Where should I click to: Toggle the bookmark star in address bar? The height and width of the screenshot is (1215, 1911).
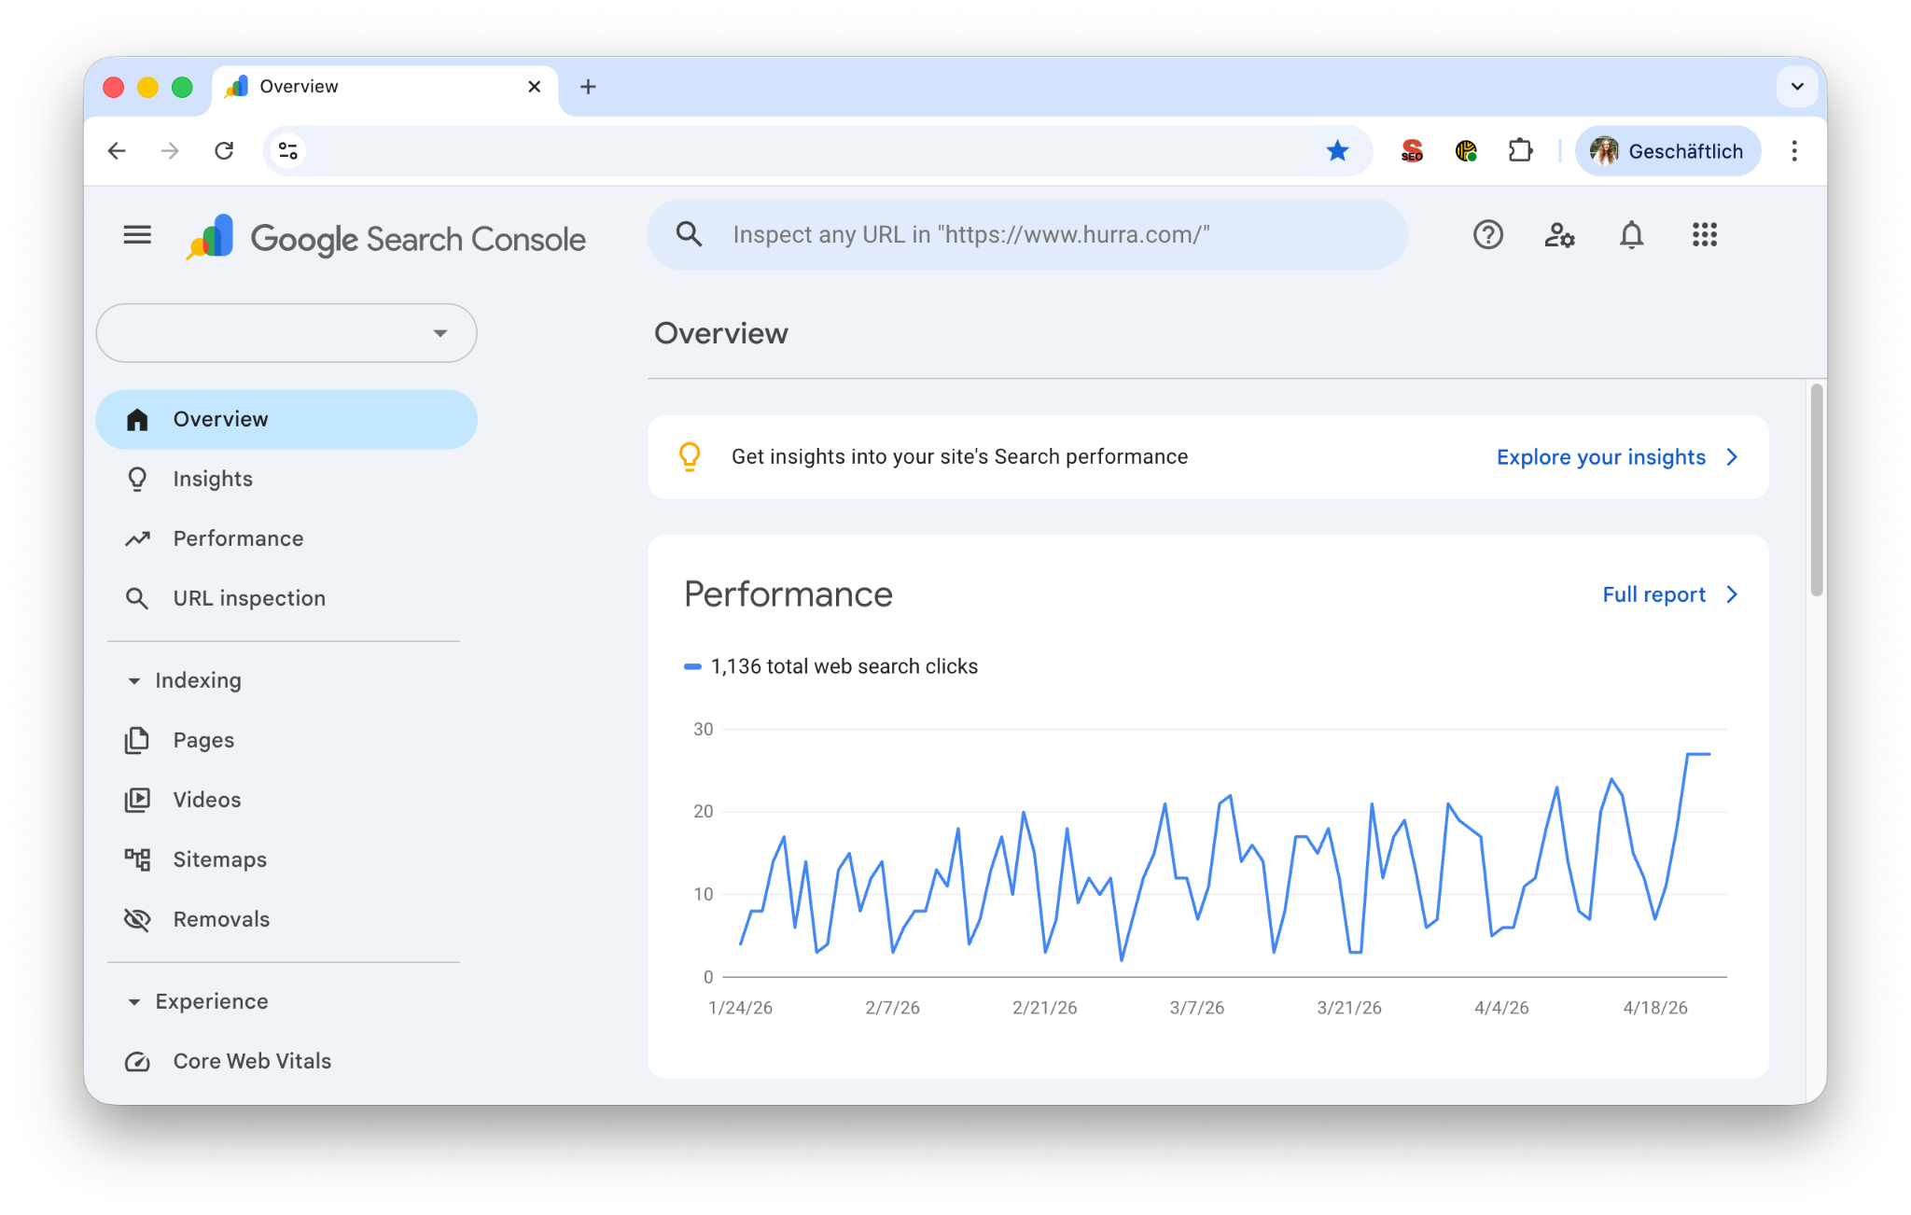coord(1339,150)
